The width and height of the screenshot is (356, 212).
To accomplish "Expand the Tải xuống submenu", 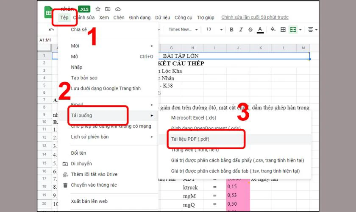I will pos(108,115).
